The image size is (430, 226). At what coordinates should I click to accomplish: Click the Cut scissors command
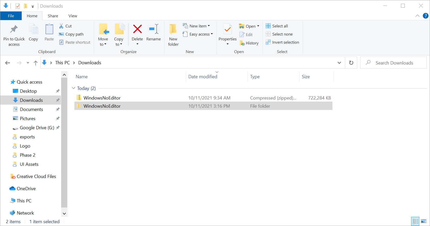tap(65, 26)
